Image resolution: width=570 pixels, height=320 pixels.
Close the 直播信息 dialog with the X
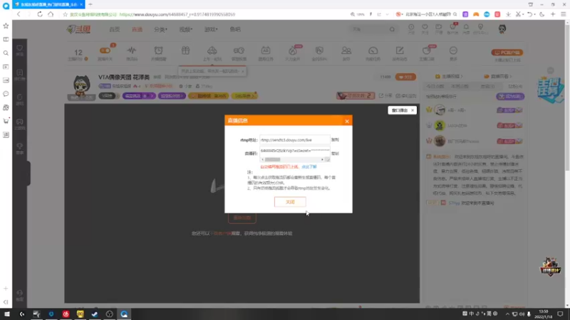[x=347, y=121]
